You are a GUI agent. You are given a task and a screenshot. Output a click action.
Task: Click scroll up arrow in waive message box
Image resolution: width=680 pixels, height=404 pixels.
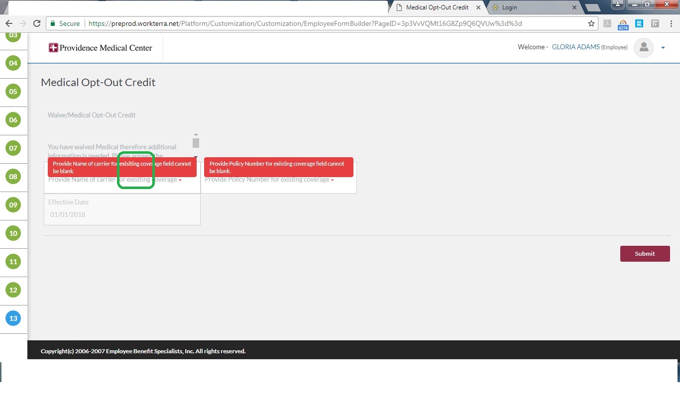(196, 134)
